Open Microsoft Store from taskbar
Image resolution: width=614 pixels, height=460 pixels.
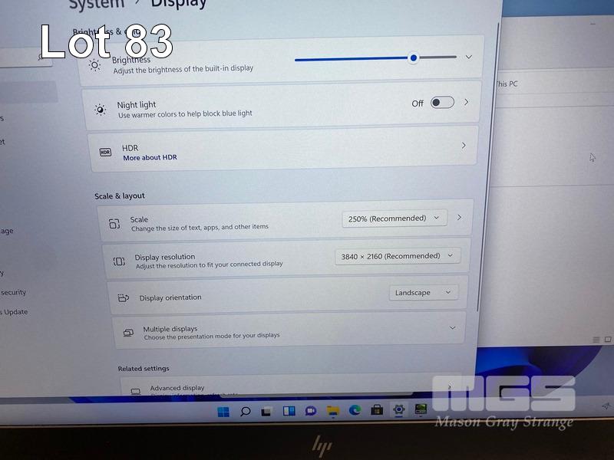pyautogui.click(x=377, y=410)
